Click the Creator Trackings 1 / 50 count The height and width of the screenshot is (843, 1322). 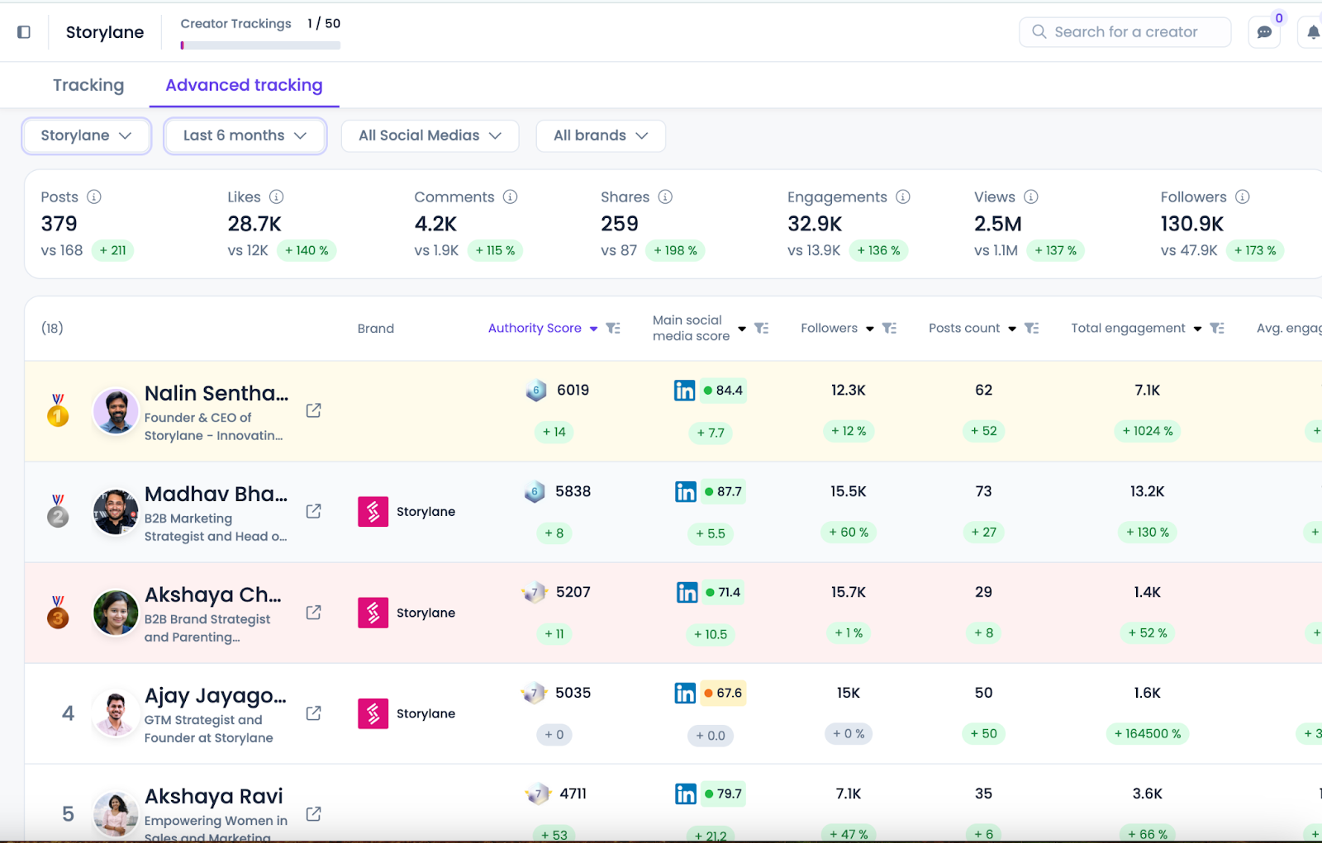pyautogui.click(x=324, y=23)
